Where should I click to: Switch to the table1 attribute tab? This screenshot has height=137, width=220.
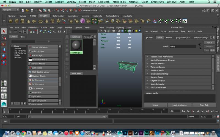pyautogui.click(x=169, y=38)
